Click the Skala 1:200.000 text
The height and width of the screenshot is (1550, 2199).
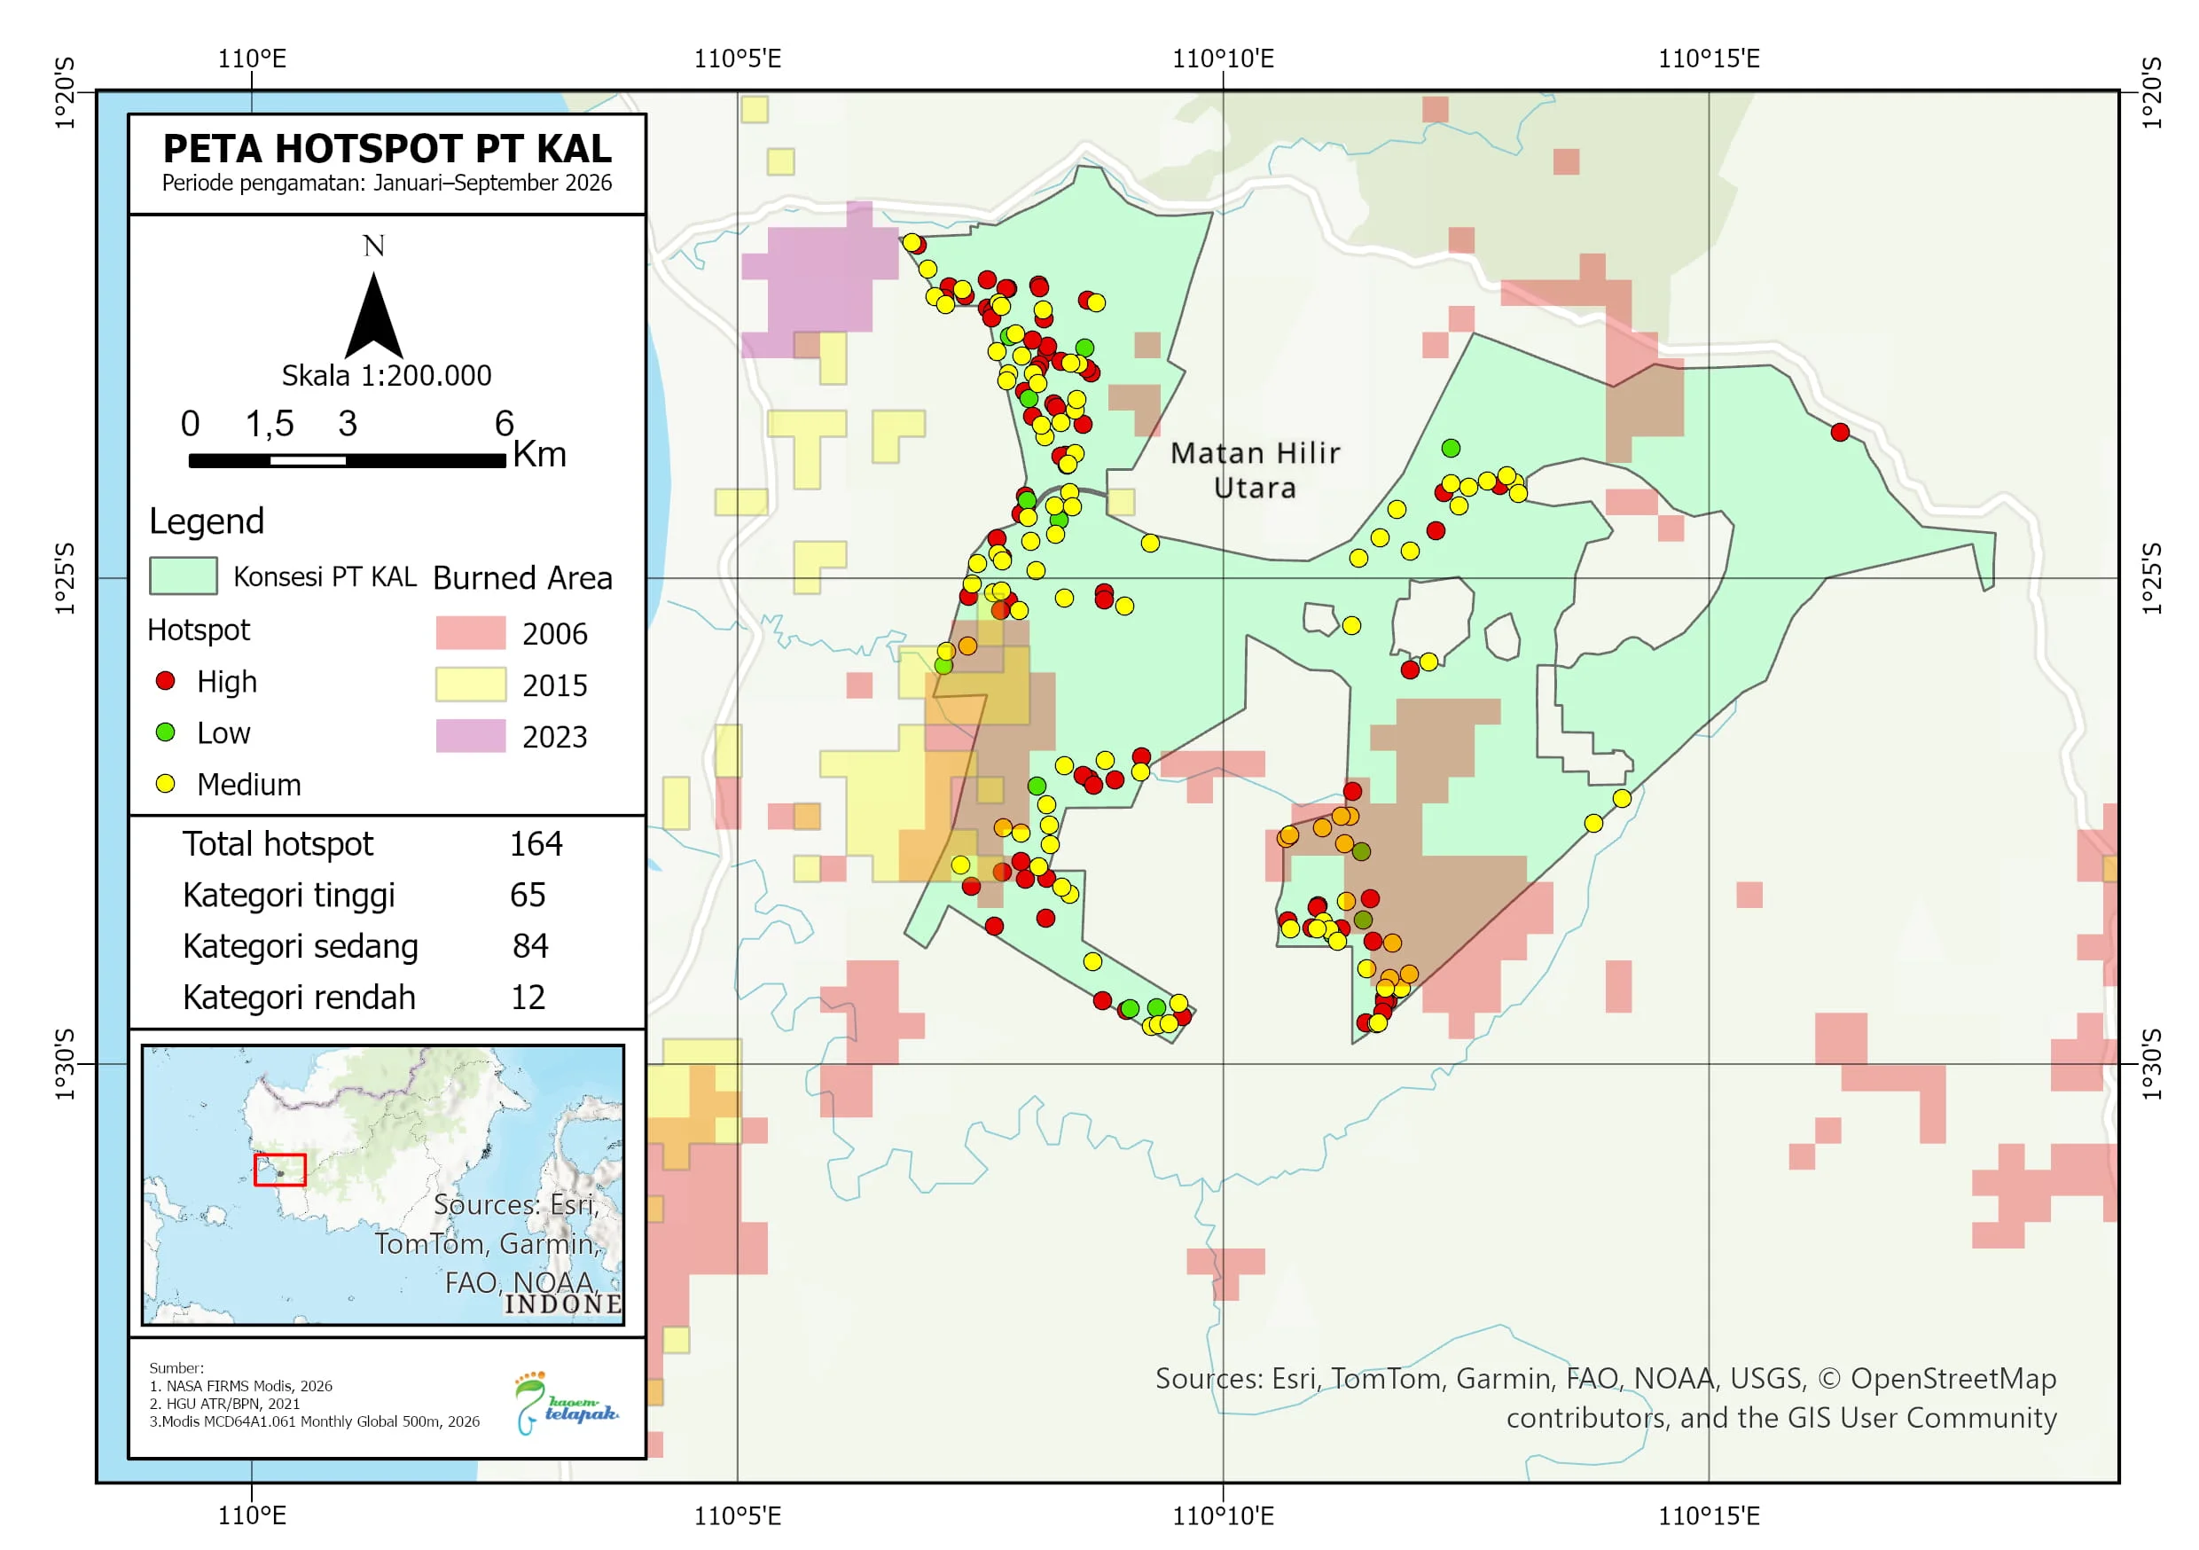pos(387,375)
